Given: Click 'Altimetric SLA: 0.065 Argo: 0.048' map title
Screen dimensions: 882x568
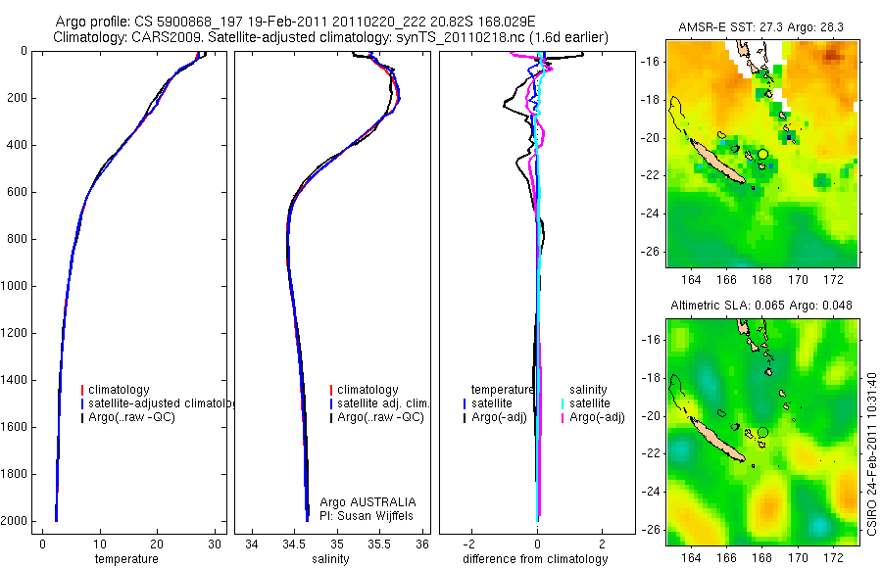Looking at the screenshot, I should [x=761, y=306].
